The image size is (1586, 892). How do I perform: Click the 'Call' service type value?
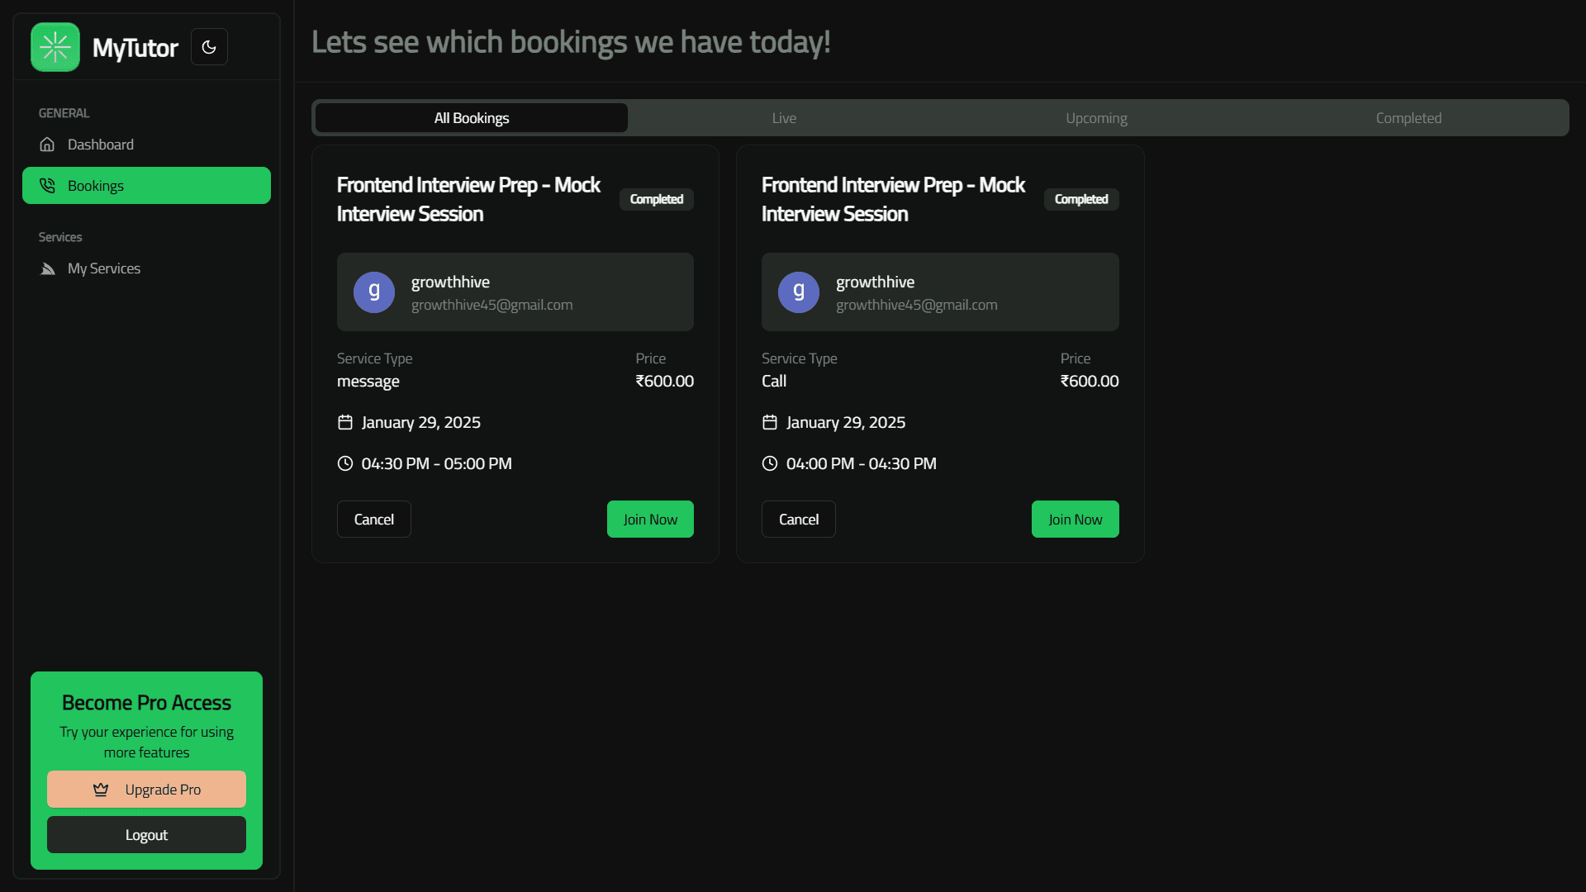pyautogui.click(x=774, y=382)
